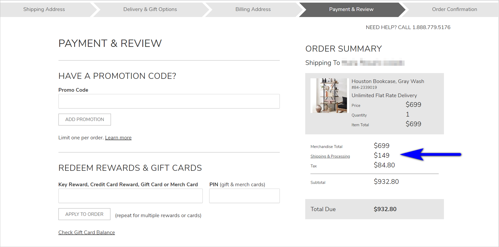
Task: Click the PAYMENT & REVIEW page heading
Action: click(110, 43)
